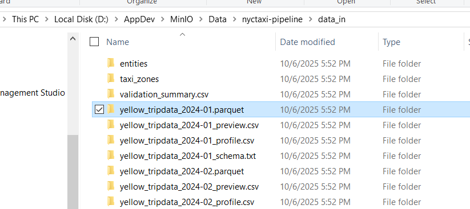Click folder icon of yellow_tripdata_2024-01_preview.csv
470x209 pixels.
coord(111,125)
